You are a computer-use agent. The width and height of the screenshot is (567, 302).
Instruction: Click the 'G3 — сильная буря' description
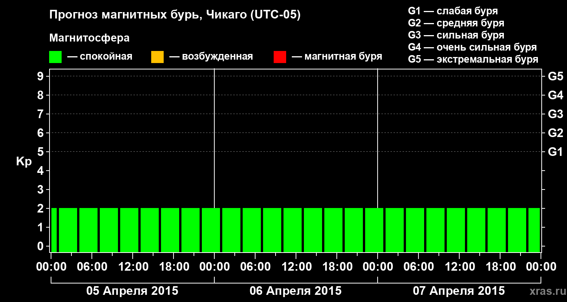(x=456, y=35)
